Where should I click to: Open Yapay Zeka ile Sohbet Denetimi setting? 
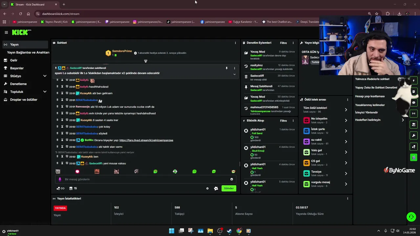(376, 88)
